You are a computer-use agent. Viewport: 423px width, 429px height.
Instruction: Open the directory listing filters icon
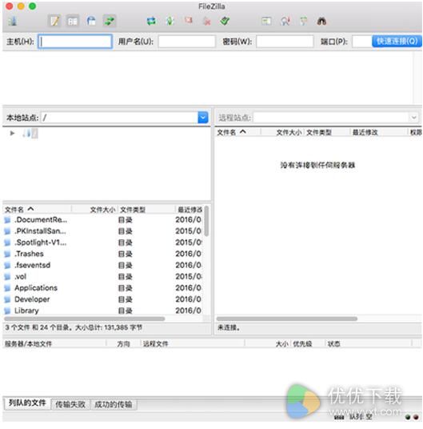click(x=266, y=21)
